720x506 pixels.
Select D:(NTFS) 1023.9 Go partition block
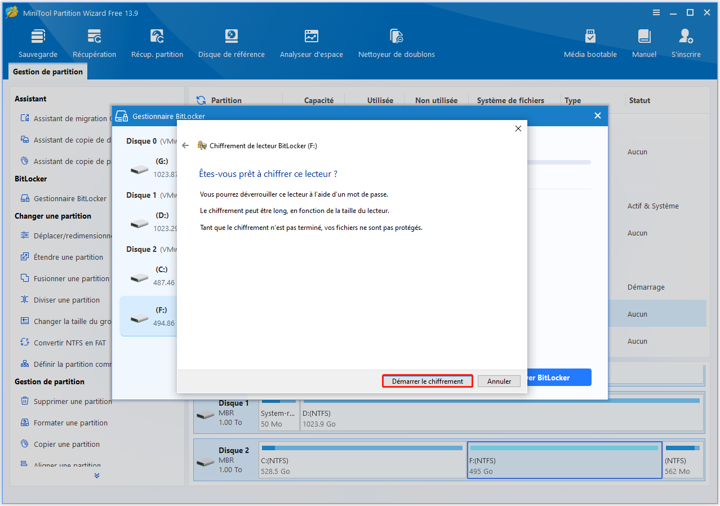click(501, 412)
